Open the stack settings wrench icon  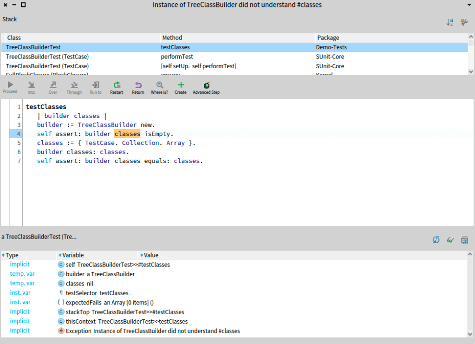[464, 22]
